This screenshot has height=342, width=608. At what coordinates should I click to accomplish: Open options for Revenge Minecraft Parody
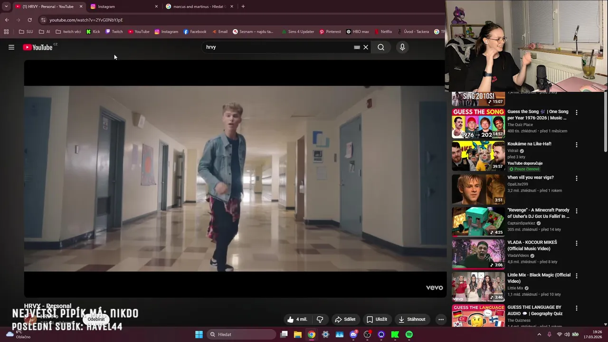pos(577,210)
